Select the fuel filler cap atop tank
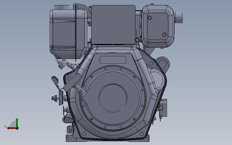This screenshot has width=232, height=145. (62, 7)
